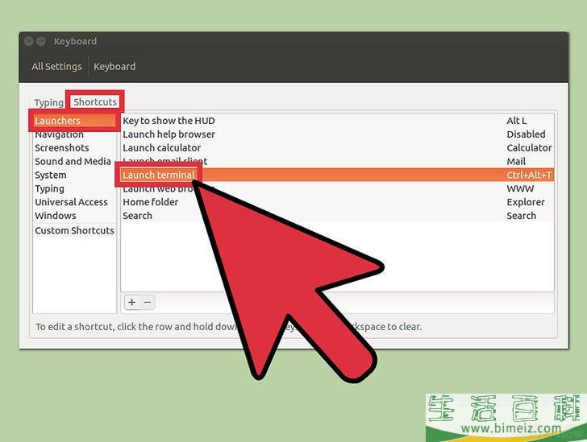
Task: Select the Home folder shortcut row
Action: tap(150, 202)
